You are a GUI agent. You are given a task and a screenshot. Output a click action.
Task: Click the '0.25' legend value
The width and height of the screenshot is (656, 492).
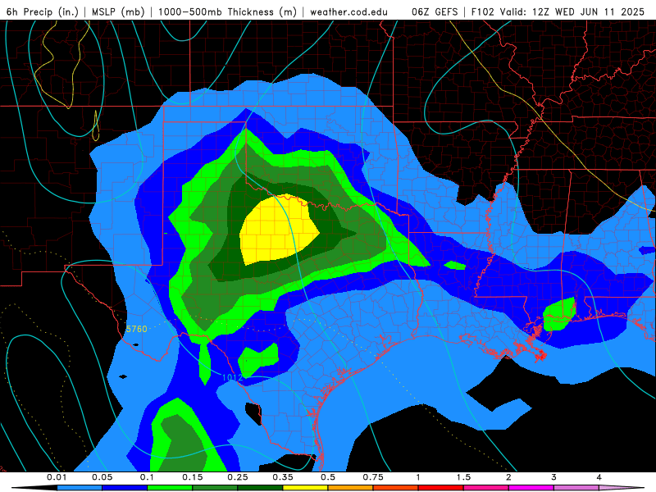coord(238,477)
